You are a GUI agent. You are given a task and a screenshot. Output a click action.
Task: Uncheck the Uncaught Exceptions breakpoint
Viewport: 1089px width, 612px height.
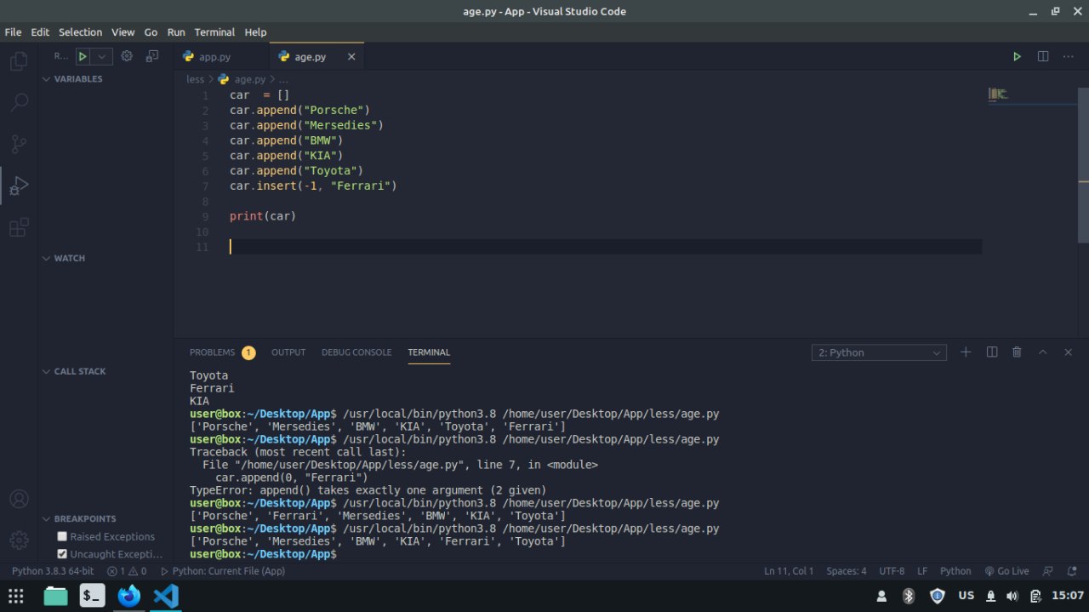[62, 554]
